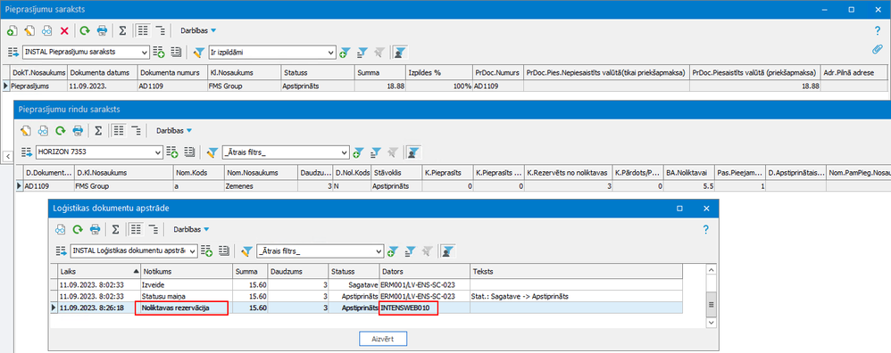Click help icon in Loģistikas dokumentu apstrāde
This screenshot has height=353, width=891.
(706, 229)
